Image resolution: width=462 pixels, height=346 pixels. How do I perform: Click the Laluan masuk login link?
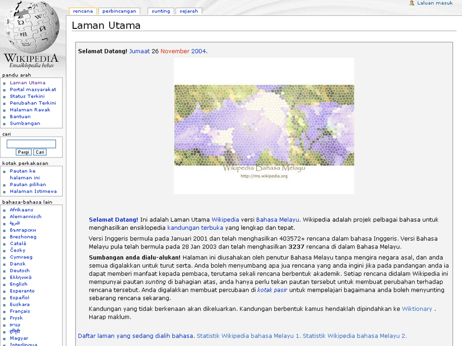click(435, 3)
